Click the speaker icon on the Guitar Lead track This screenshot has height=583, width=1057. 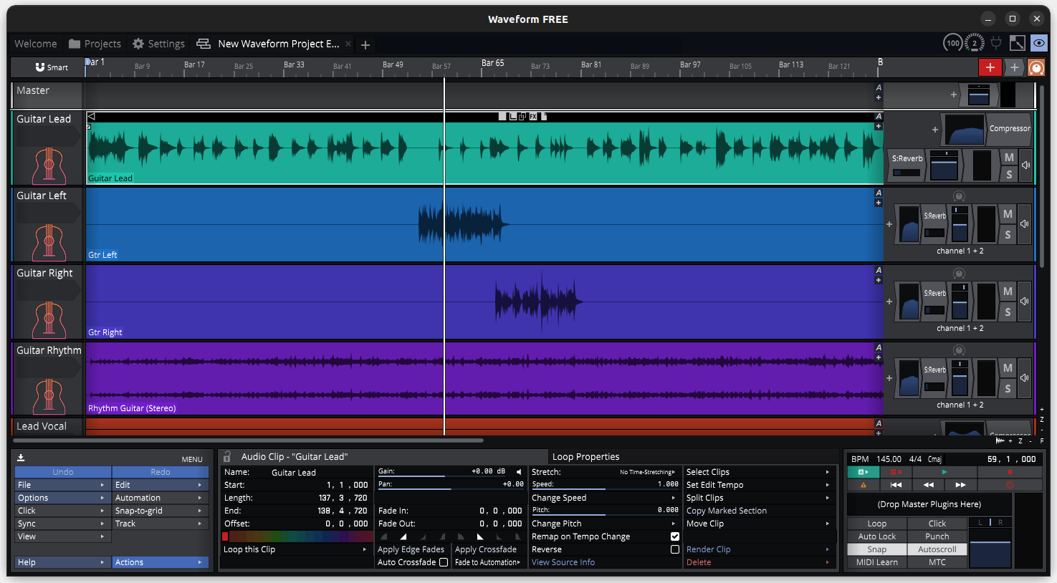(1025, 165)
